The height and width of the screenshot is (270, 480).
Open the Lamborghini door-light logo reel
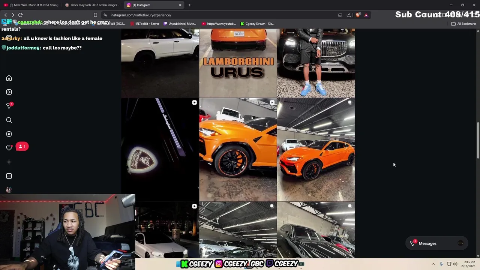pos(160,150)
